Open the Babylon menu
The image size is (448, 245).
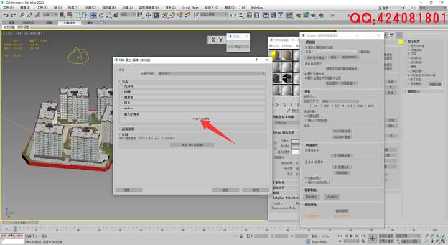point(256,7)
